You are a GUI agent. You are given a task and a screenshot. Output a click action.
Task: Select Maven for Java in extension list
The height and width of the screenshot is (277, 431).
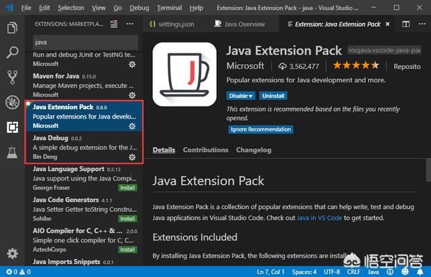[x=84, y=86]
